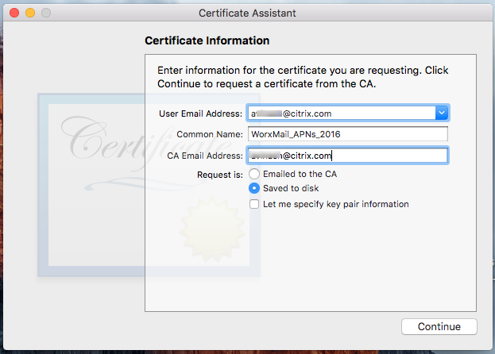Click the User Email Address label

201,114
